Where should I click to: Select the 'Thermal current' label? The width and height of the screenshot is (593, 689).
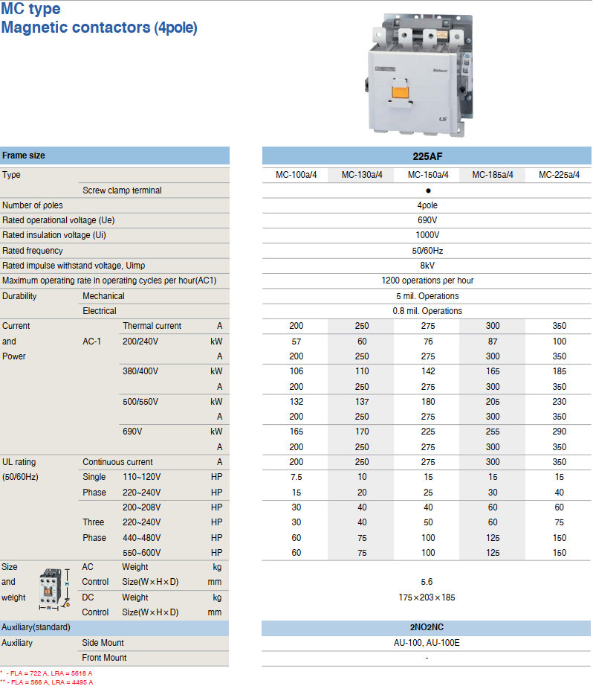152,326
